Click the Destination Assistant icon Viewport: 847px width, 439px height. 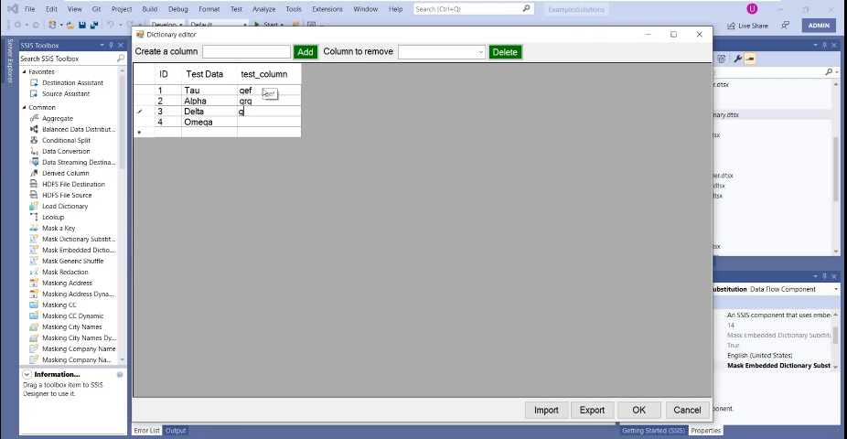click(34, 82)
